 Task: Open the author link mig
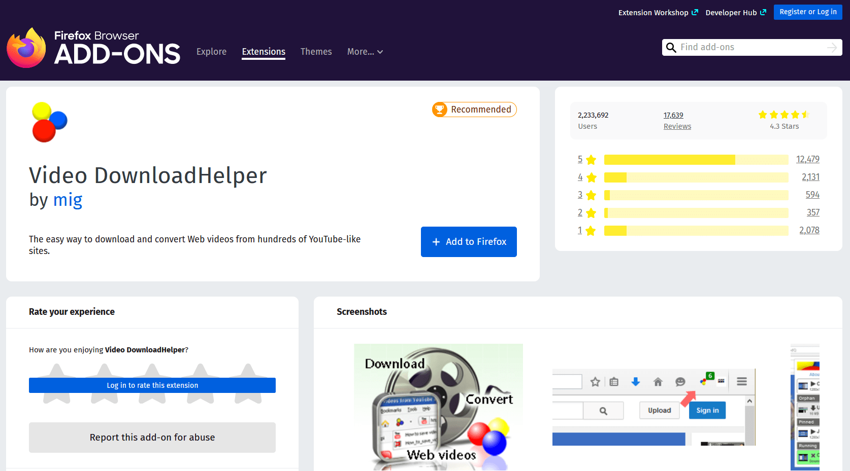tap(68, 200)
